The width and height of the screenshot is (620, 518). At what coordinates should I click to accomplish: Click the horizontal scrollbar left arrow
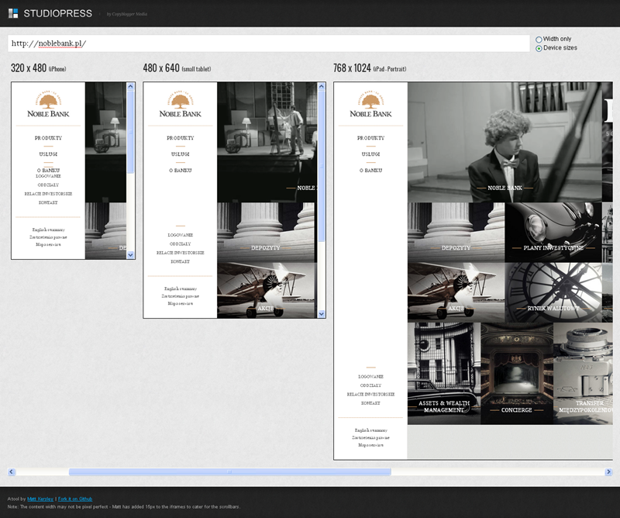pyautogui.click(x=12, y=471)
